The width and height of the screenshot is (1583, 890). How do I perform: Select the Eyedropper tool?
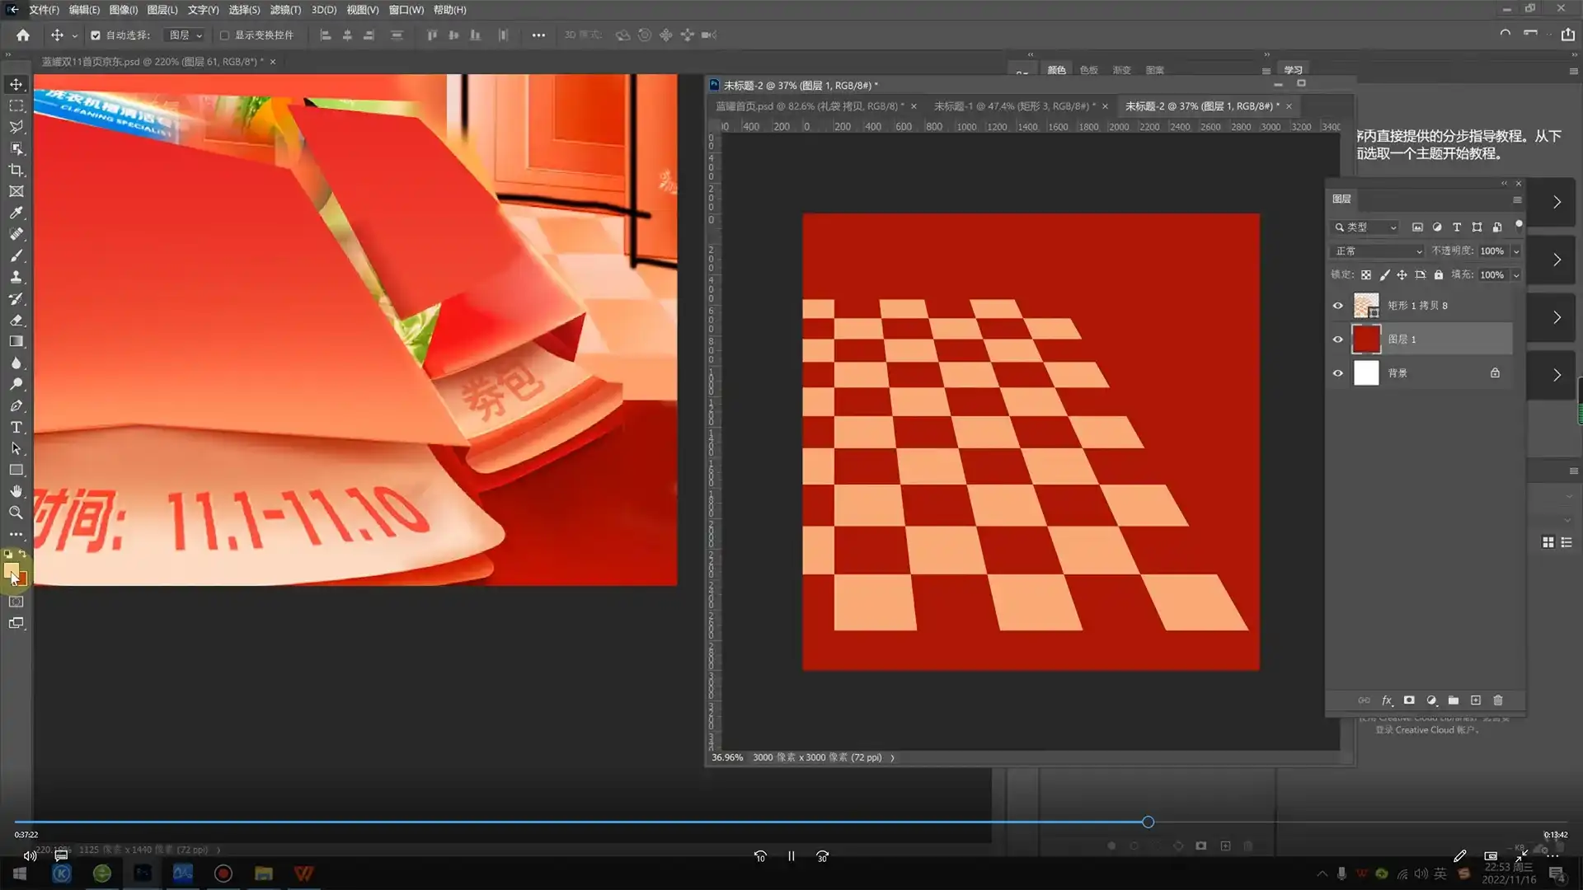16,213
